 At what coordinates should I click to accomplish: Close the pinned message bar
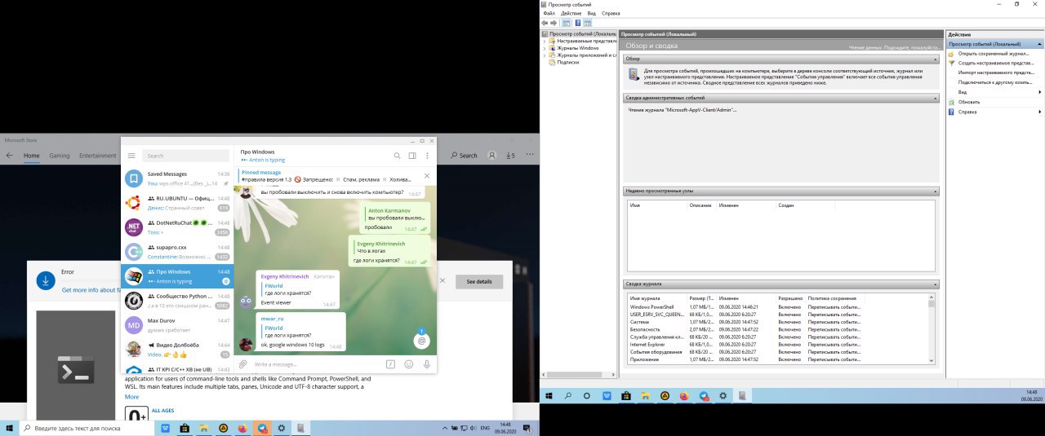point(427,175)
